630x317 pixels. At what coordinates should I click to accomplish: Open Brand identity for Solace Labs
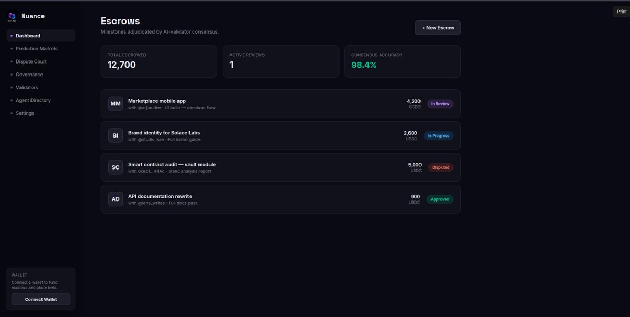point(281,135)
